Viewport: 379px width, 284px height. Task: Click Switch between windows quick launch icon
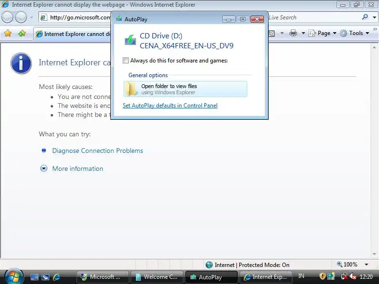45,277
